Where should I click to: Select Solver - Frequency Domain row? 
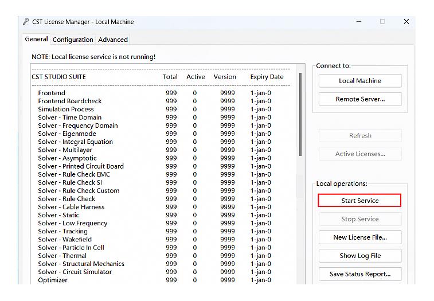pos(154,126)
